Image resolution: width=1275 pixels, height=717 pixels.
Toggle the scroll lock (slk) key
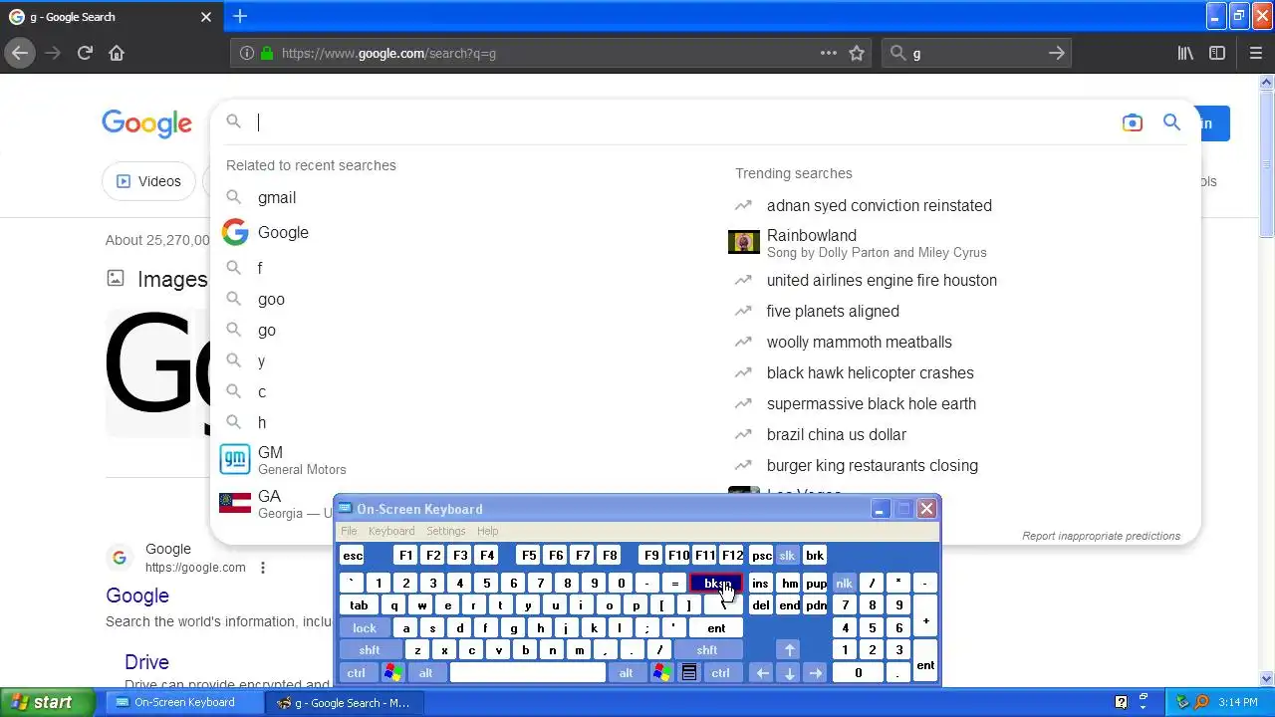(x=787, y=556)
